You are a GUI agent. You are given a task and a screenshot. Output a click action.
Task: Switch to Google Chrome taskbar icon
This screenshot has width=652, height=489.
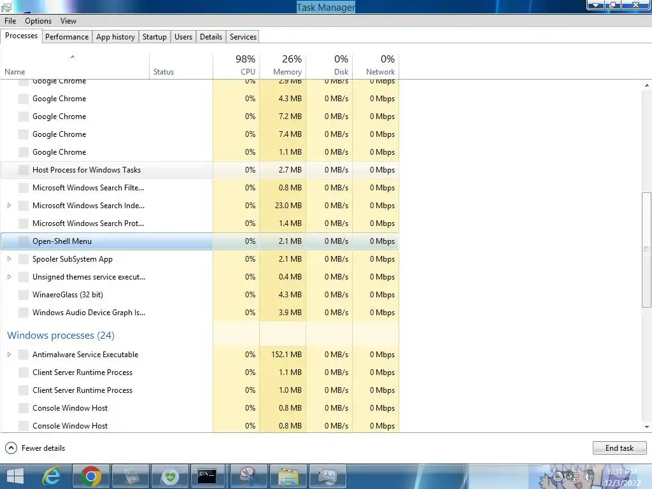point(90,476)
